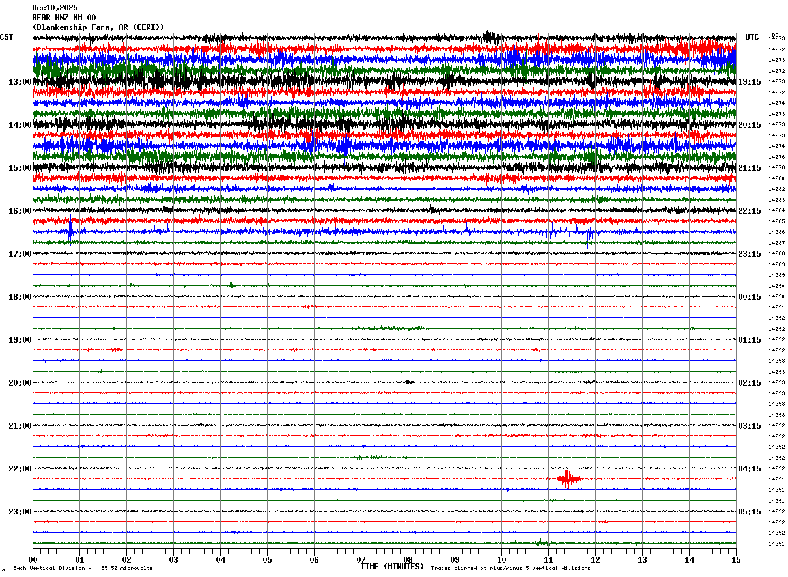Click the Blankenship Farm, AR (CERI) title
Screen dimensions: 788x577
click(98, 27)
